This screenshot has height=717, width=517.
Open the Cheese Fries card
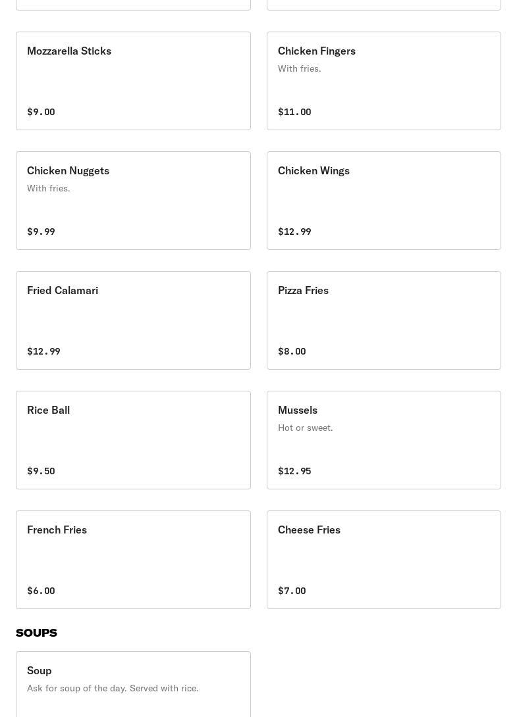383,559
